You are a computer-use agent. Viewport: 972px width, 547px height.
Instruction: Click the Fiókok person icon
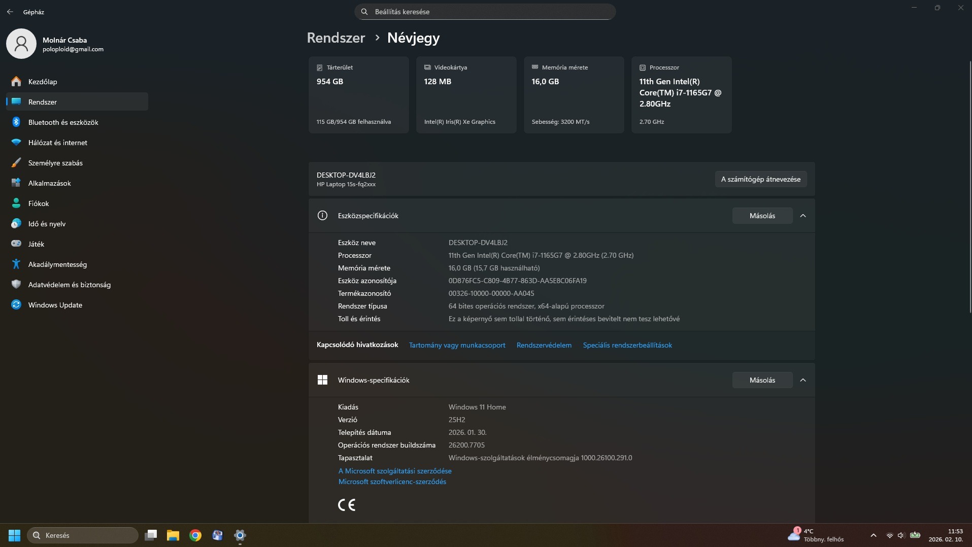(16, 203)
